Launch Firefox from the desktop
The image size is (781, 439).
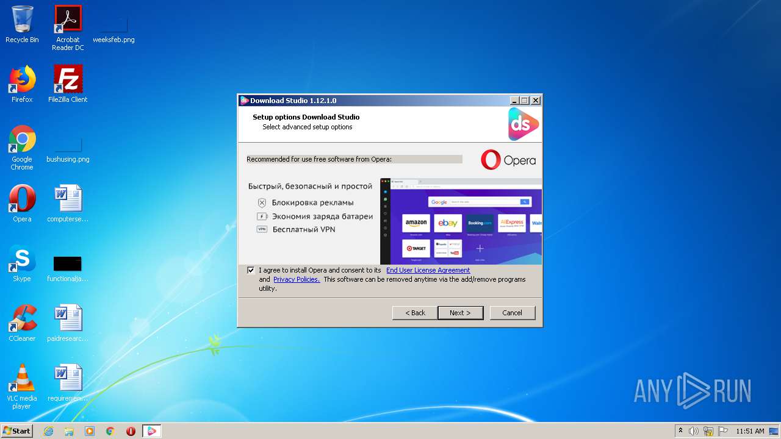pos(22,84)
